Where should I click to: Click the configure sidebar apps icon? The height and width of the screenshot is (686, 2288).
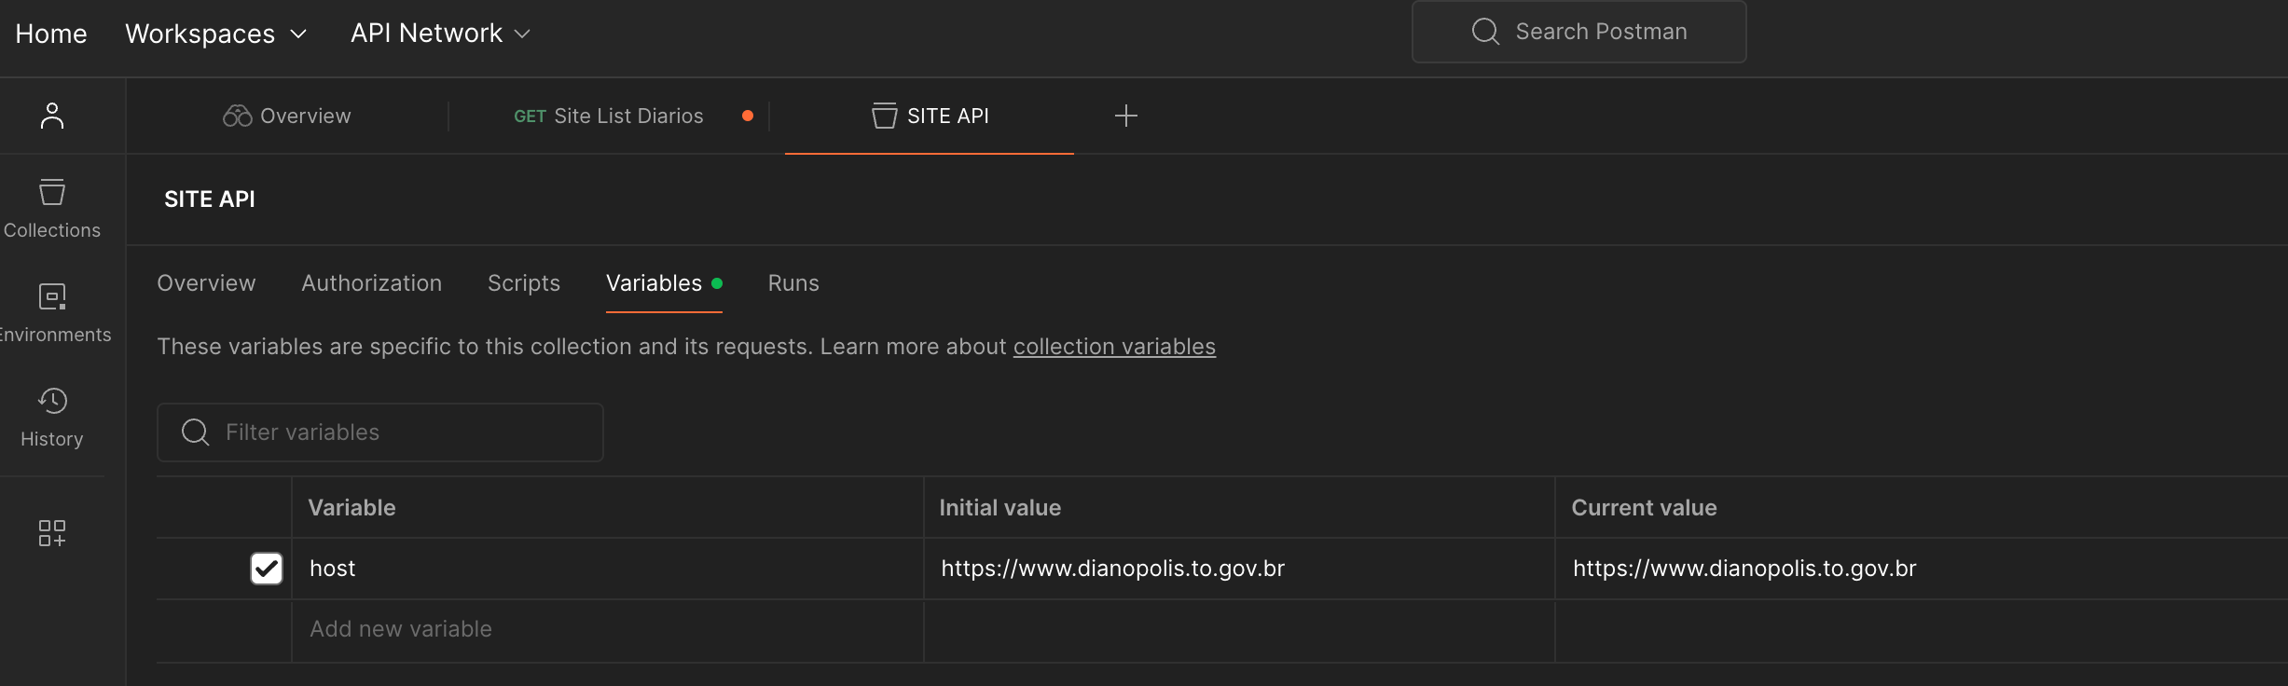(52, 533)
